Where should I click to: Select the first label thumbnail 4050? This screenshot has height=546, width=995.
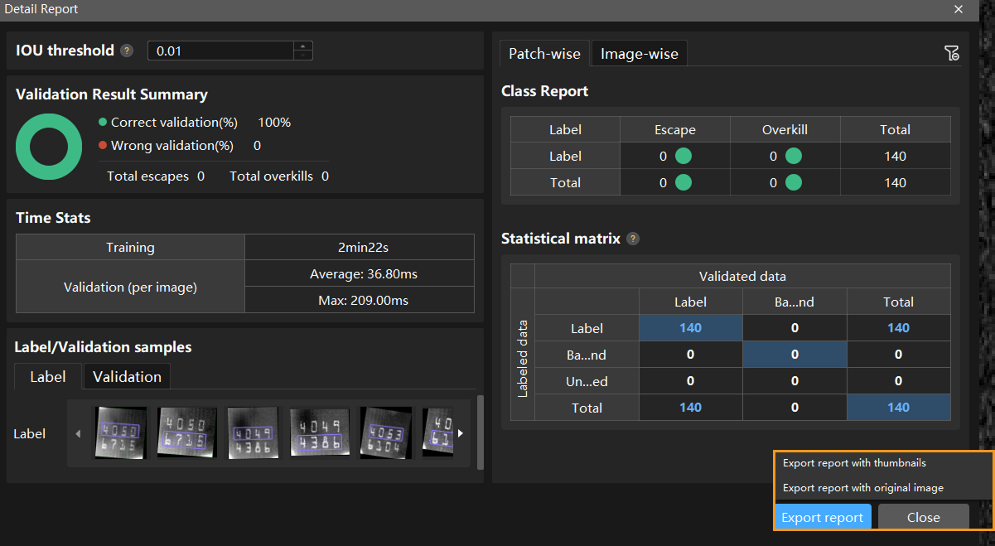click(120, 432)
